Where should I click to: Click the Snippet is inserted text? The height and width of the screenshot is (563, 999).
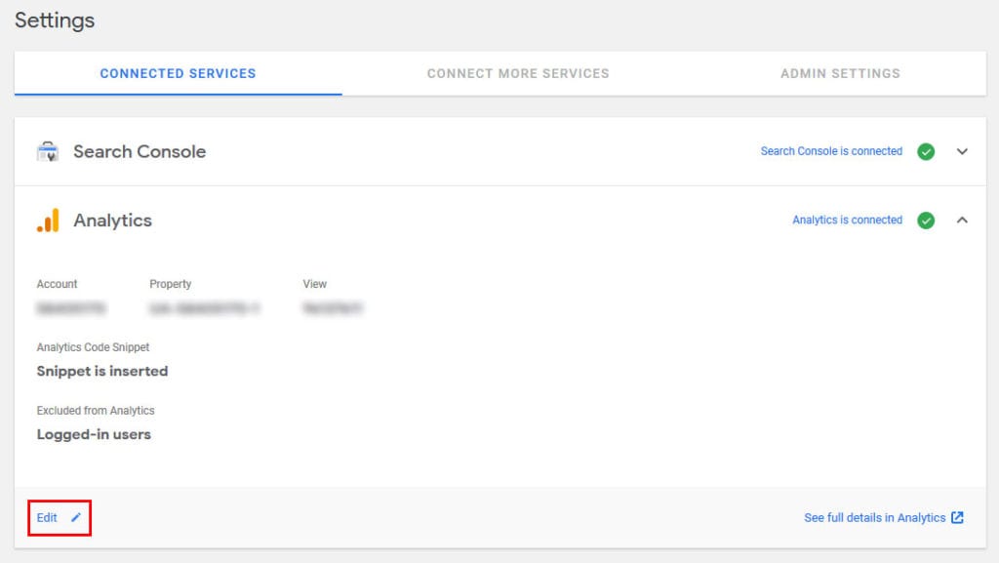click(101, 371)
